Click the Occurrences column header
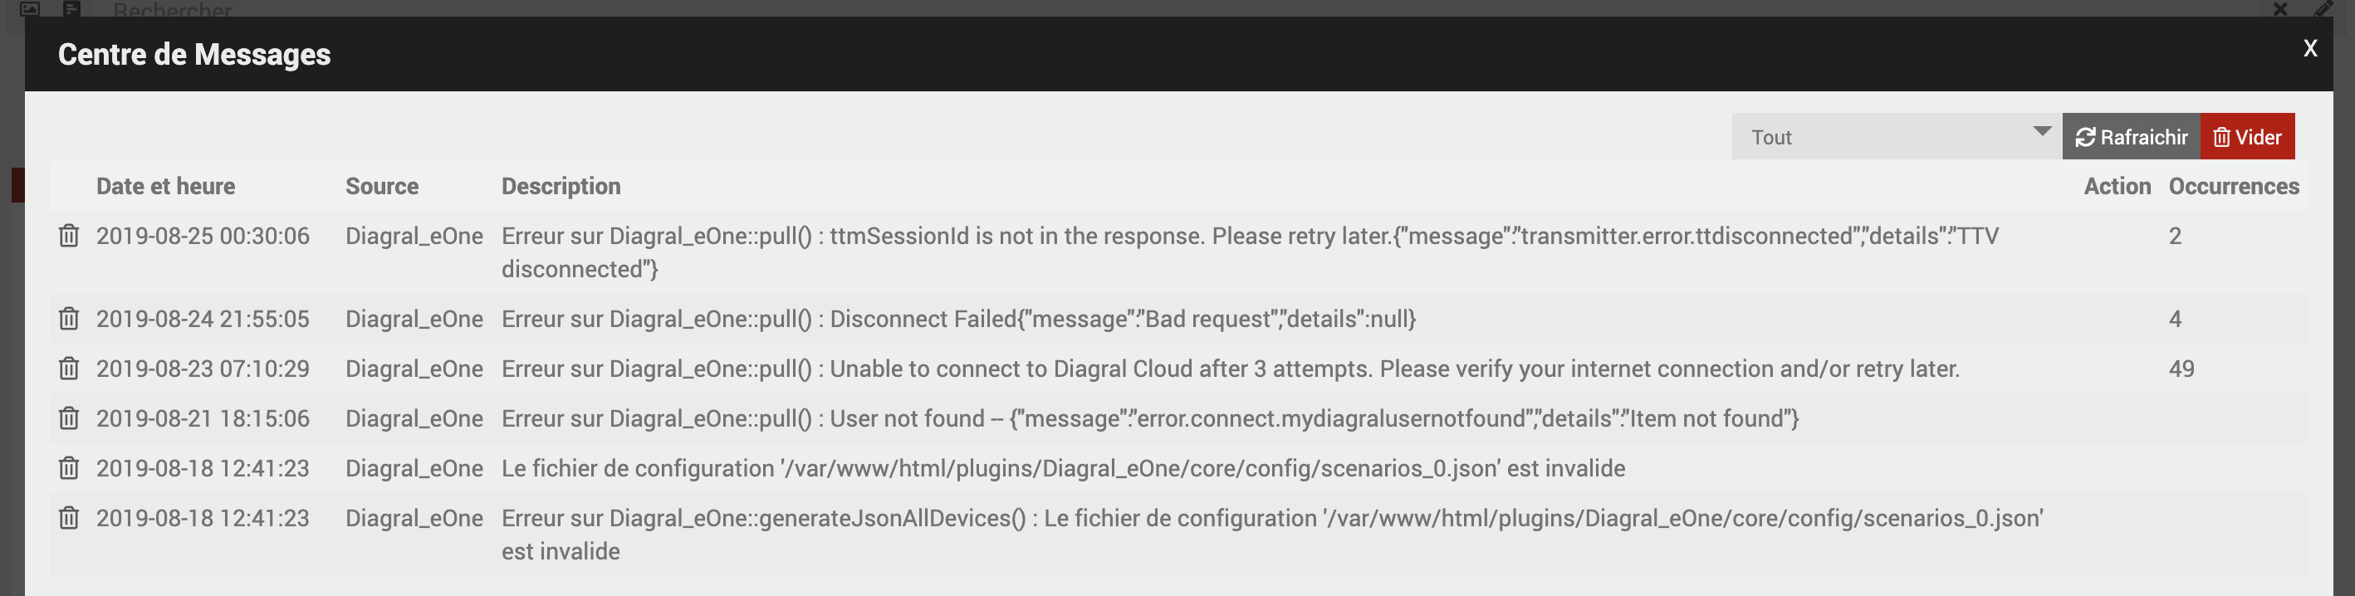 coord(2234,187)
